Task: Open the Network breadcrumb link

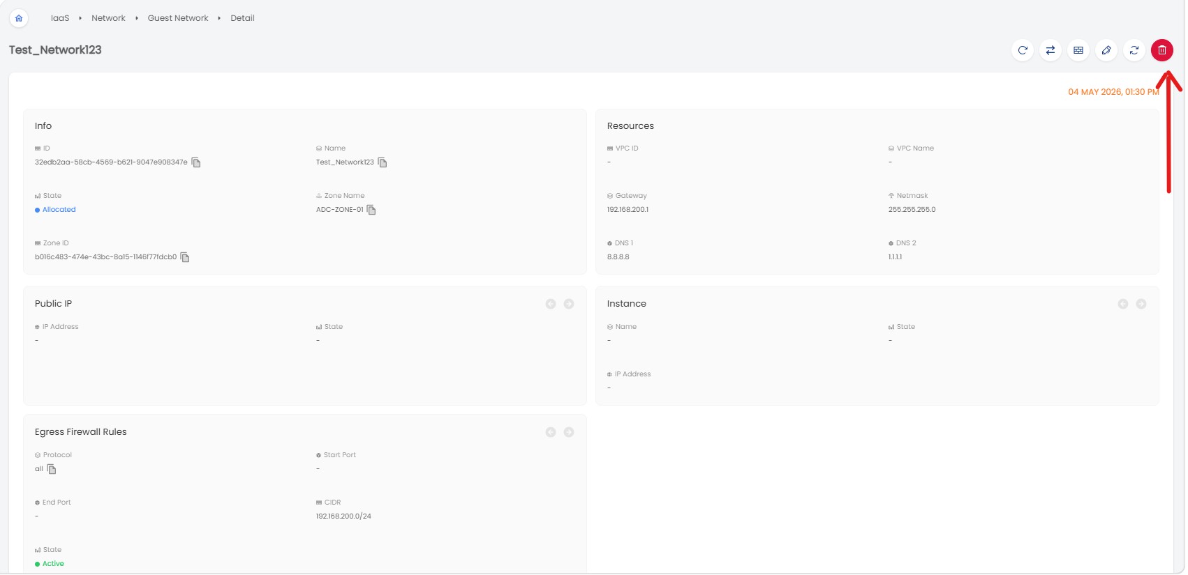Action: click(108, 18)
